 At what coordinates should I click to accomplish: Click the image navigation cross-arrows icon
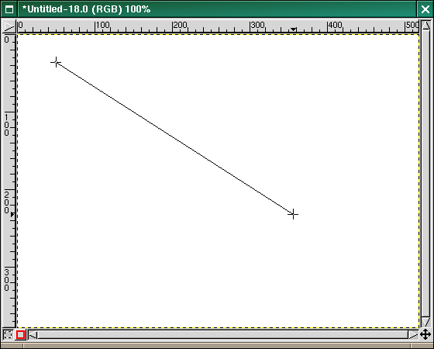point(425,334)
